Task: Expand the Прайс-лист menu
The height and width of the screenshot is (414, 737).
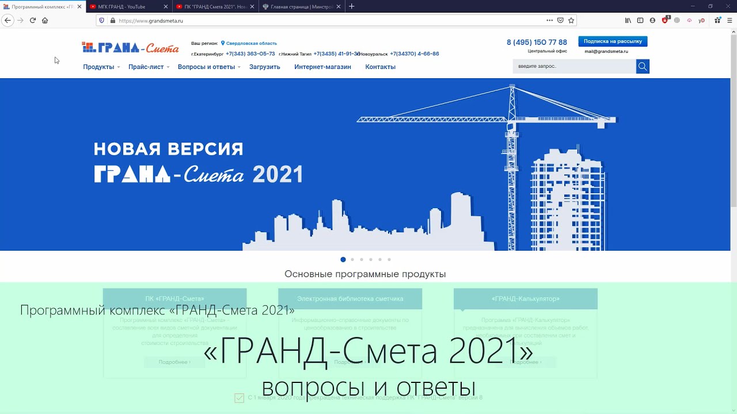Action: [149, 67]
